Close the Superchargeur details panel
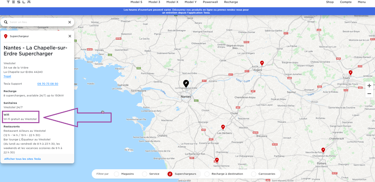This screenshot has width=375, height=182. pos(70,36)
